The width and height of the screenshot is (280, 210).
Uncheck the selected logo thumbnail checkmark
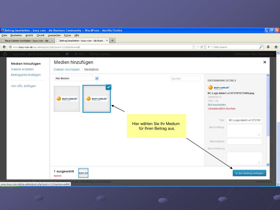(x=108, y=87)
